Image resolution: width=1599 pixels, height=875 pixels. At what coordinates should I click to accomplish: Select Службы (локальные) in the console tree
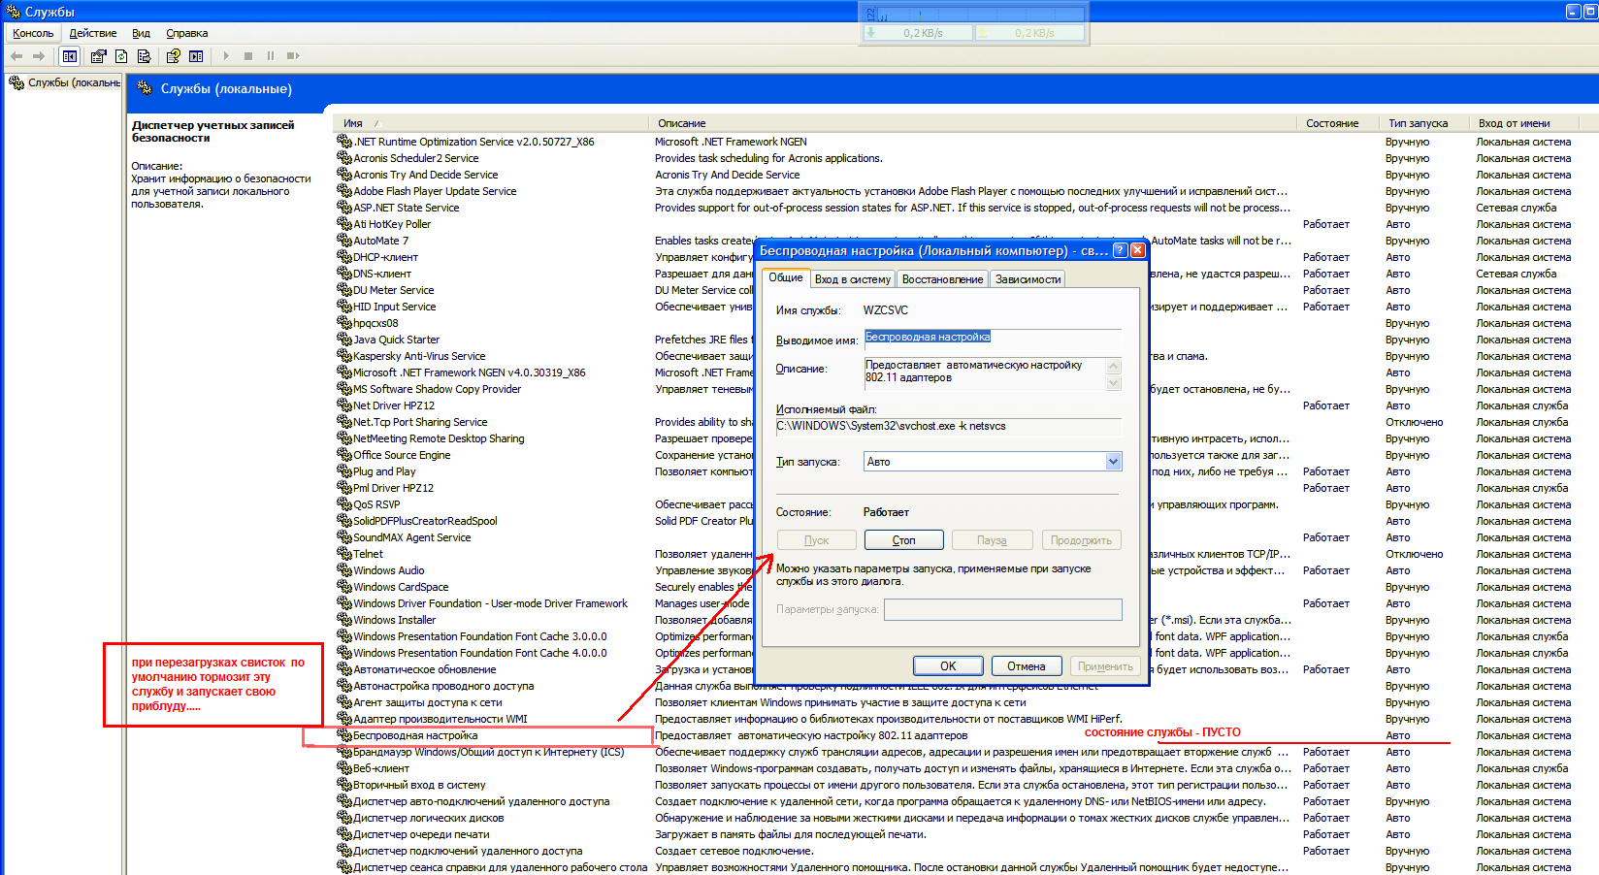[74, 83]
